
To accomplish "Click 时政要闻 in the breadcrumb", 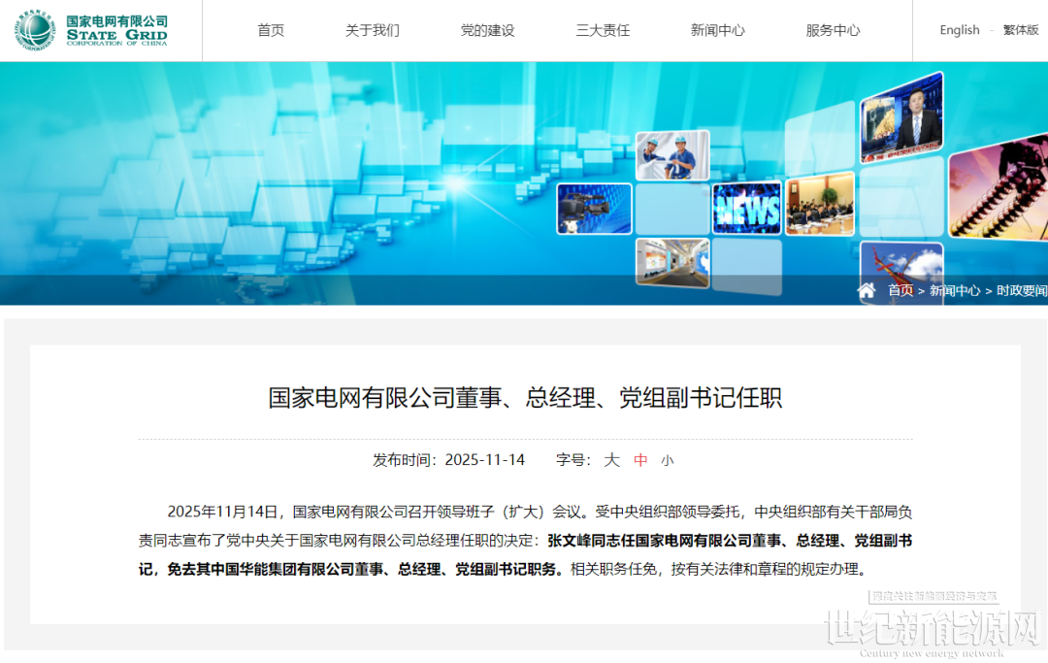I will 1022,290.
